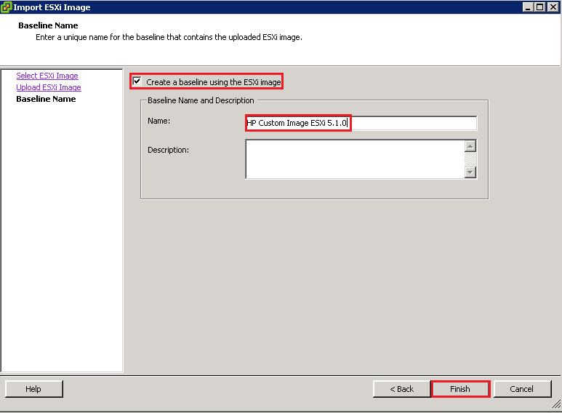Open wizard Help
This screenshot has height=413, width=562.
coord(33,389)
